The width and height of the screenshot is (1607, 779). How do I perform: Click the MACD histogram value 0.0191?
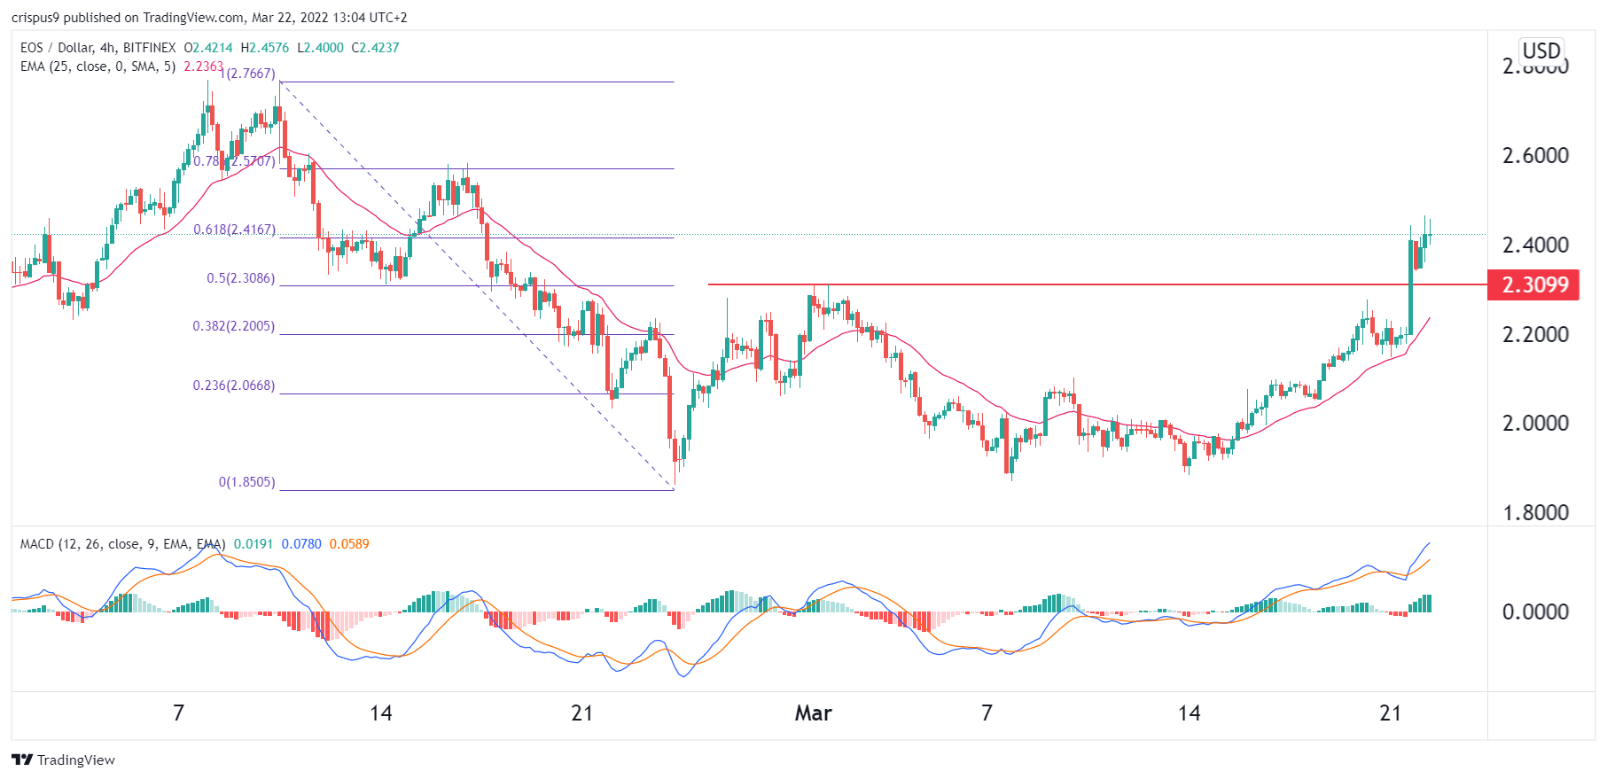tap(254, 544)
